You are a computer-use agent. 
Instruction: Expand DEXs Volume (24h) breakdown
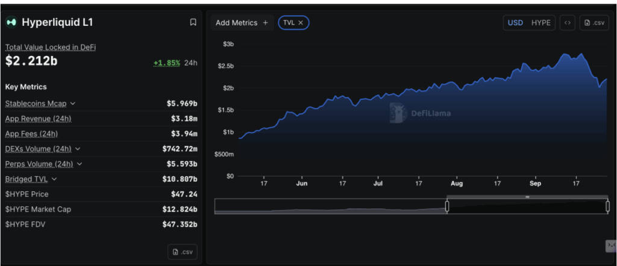(x=78, y=149)
